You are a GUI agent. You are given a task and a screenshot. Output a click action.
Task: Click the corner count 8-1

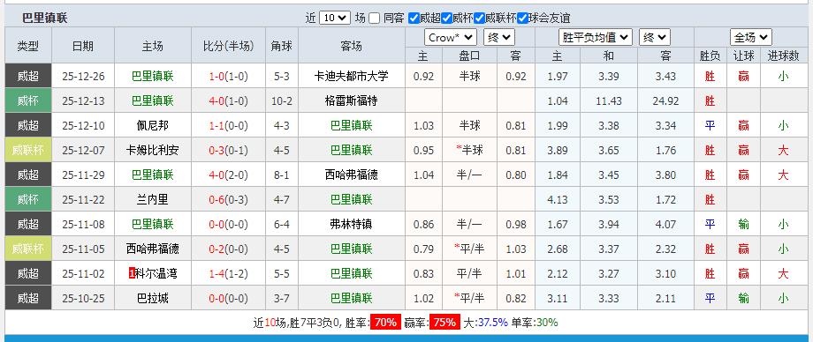click(282, 175)
